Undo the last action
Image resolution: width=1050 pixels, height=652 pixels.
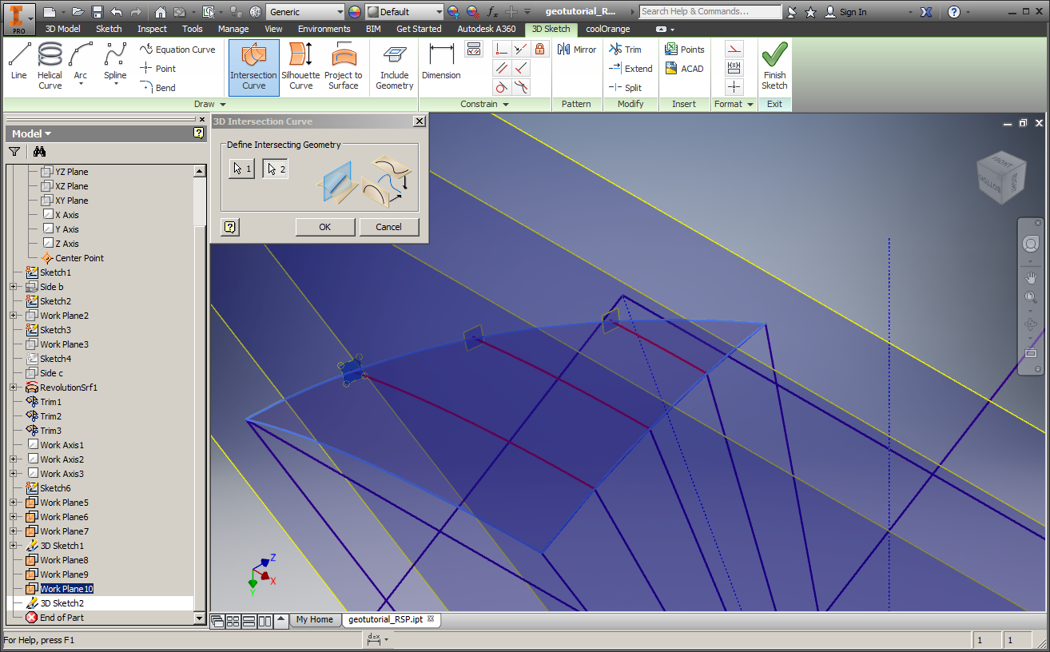[x=117, y=12]
